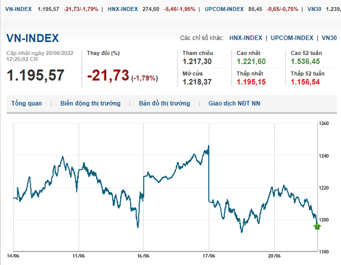Click the VN-INDEX page heading

point(33,38)
